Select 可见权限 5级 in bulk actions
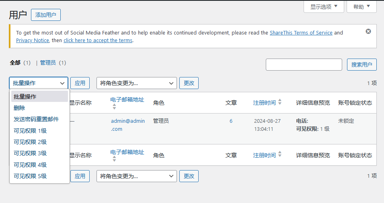This screenshot has height=203, width=384. [39, 176]
